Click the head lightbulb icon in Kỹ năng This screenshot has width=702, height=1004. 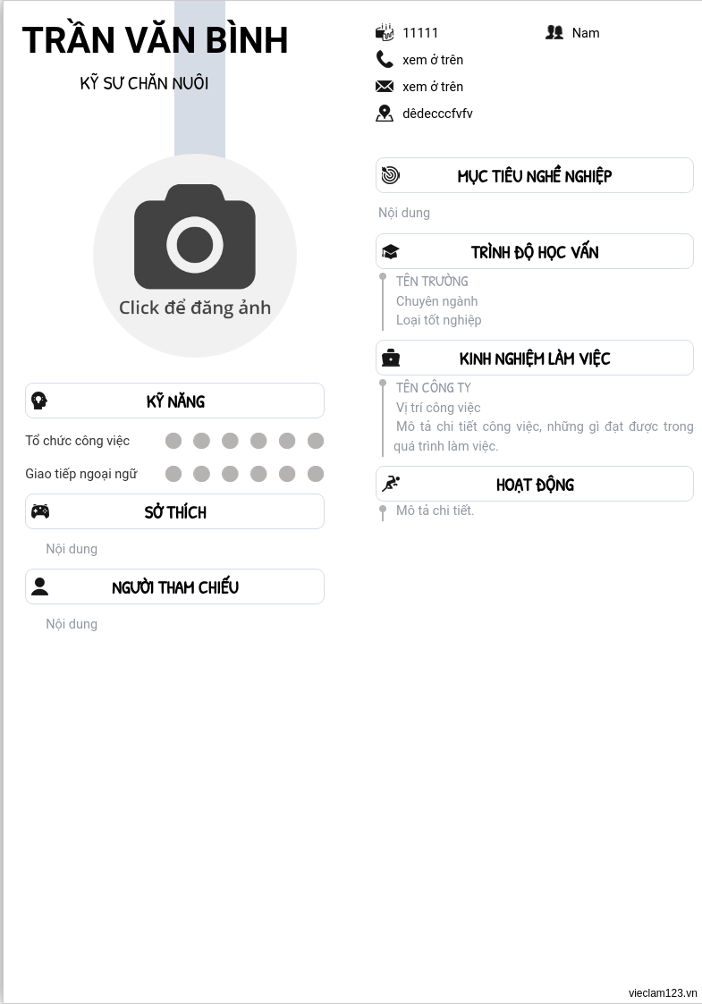click(39, 401)
